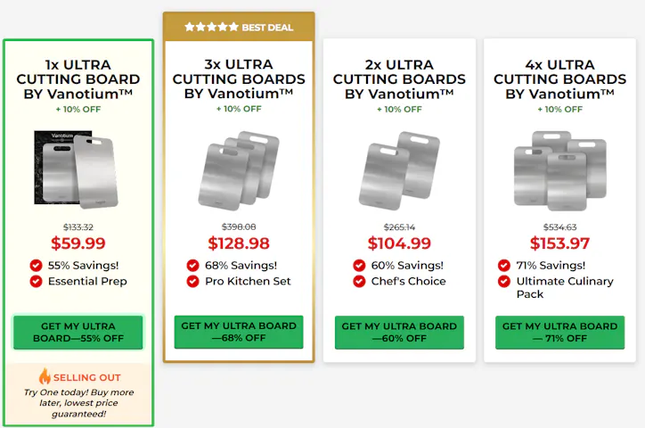Select the 3x Ultra Cutting Boards title

[x=239, y=78]
